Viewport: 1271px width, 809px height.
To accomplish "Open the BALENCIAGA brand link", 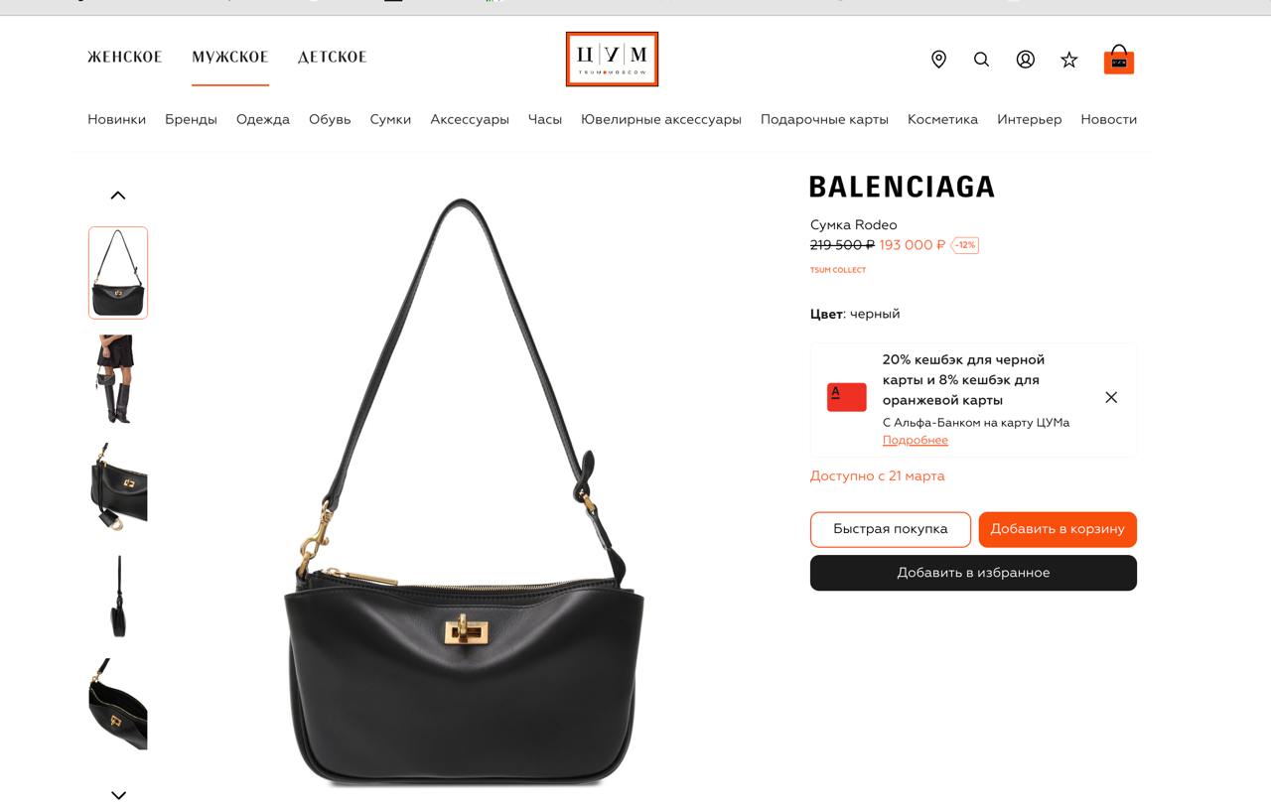I will click(x=902, y=187).
